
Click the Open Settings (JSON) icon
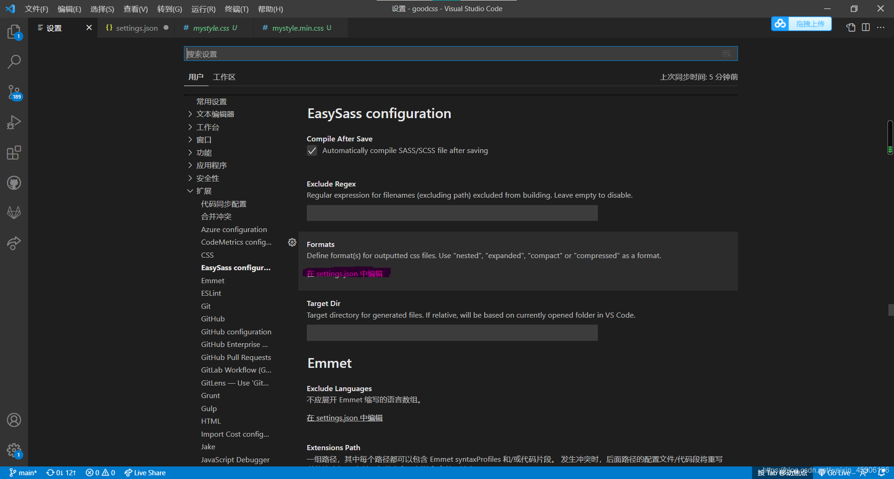click(x=851, y=27)
